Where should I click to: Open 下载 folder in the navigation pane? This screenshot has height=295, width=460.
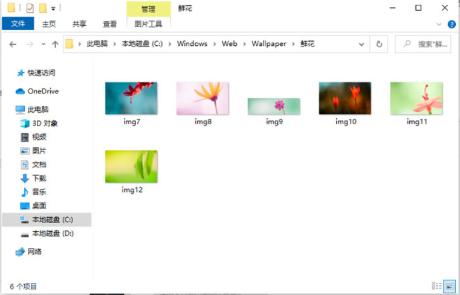pyautogui.click(x=39, y=178)
